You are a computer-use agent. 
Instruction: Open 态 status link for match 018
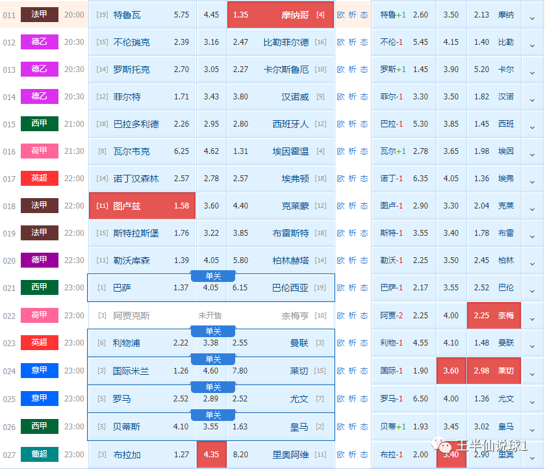coord(364,206)
